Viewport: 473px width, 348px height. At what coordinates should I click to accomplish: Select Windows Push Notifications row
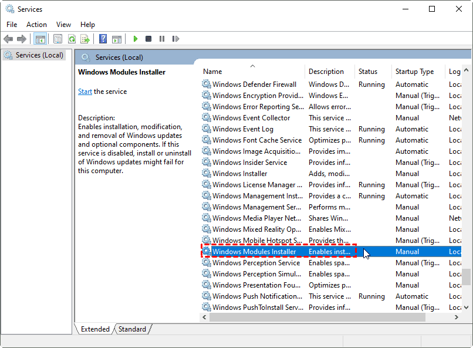point(331,296)
